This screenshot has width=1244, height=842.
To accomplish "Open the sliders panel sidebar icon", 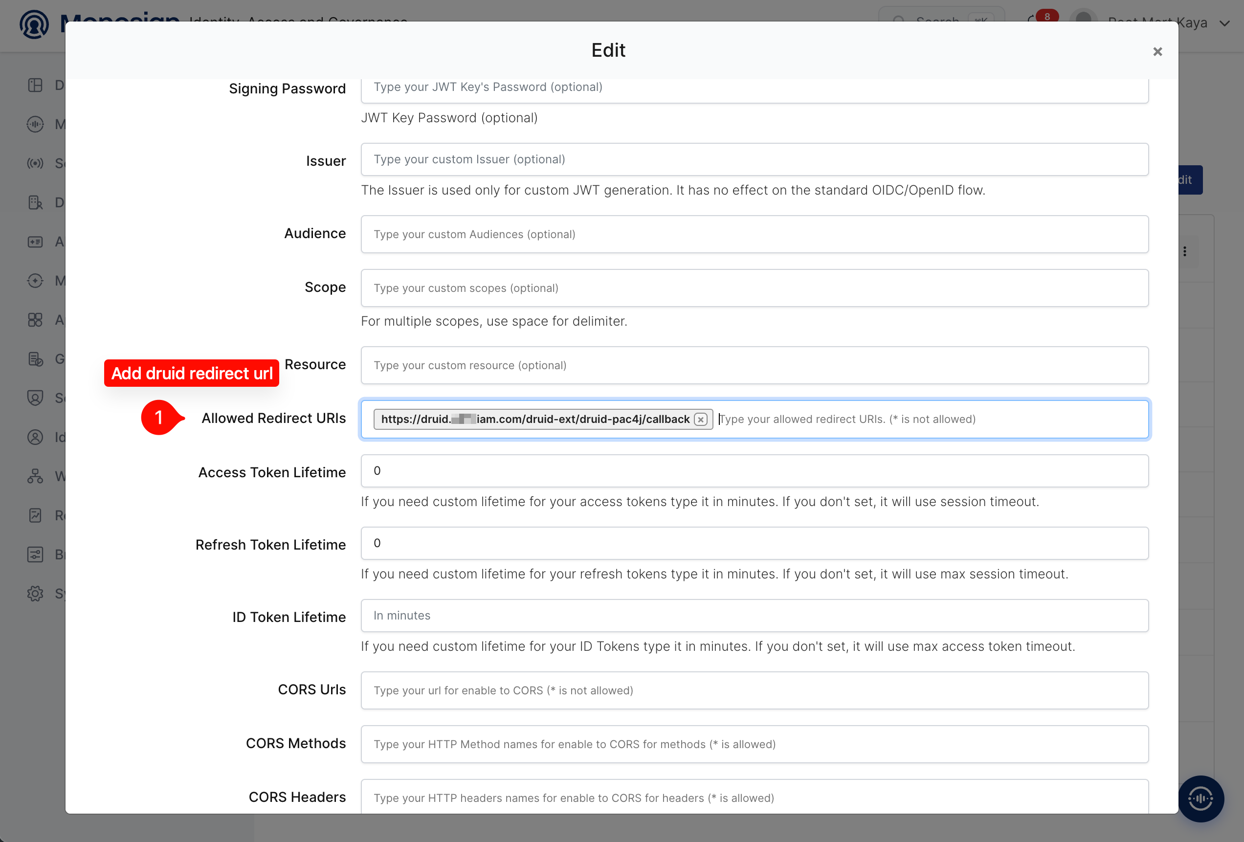I will [x=35, y=554].
